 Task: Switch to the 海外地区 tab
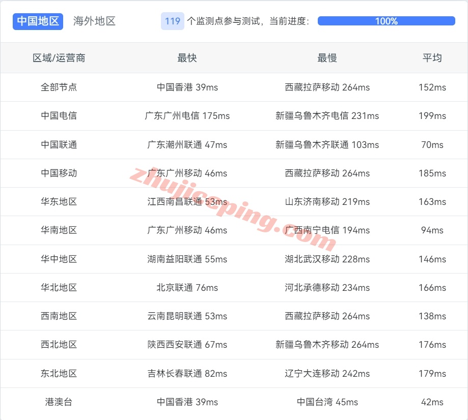click(94, 21)
